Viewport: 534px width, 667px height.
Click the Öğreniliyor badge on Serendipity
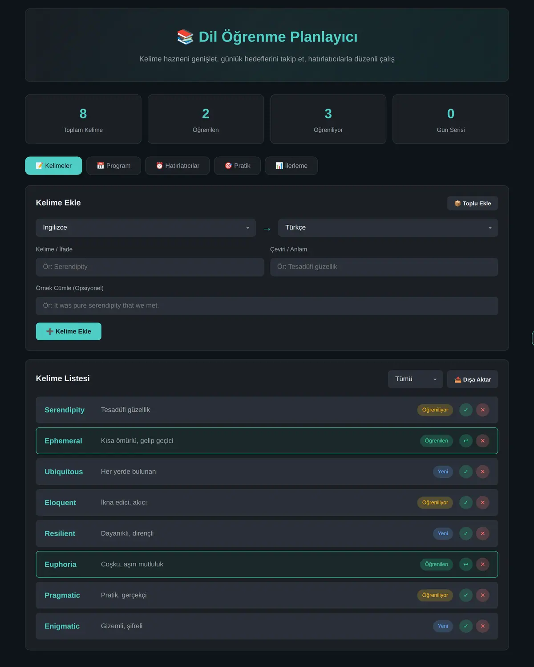coord(435,410)
